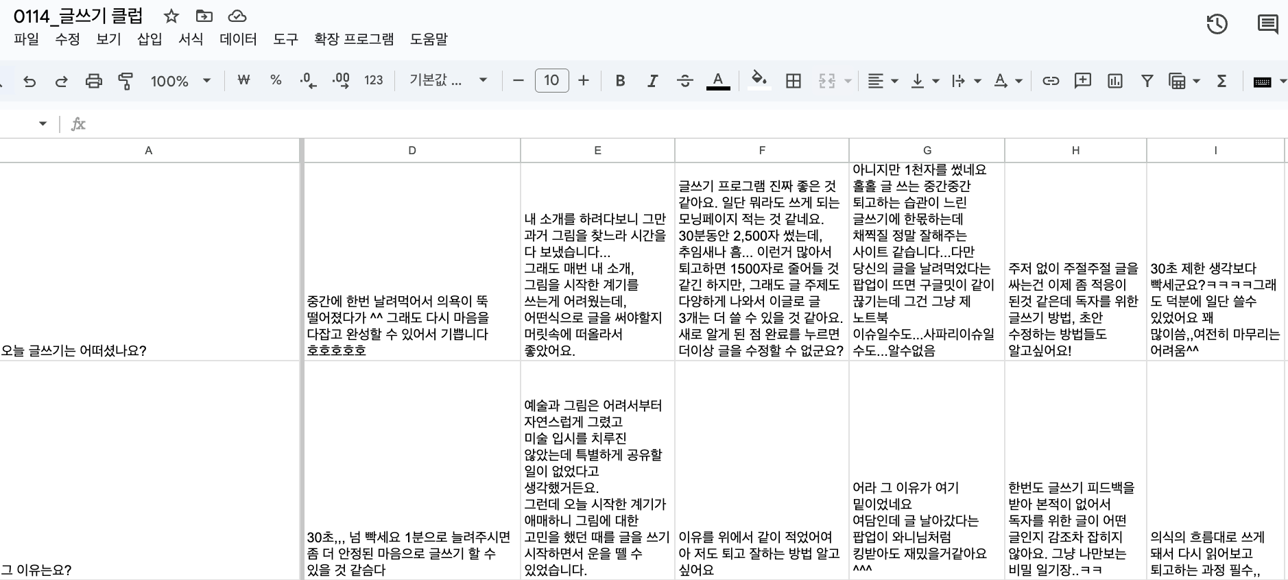Open the 서식 menu
The width and height of the screenshot is (1288, 580).
191,39
